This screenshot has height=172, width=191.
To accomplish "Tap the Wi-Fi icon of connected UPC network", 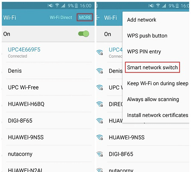I will 100,52.
